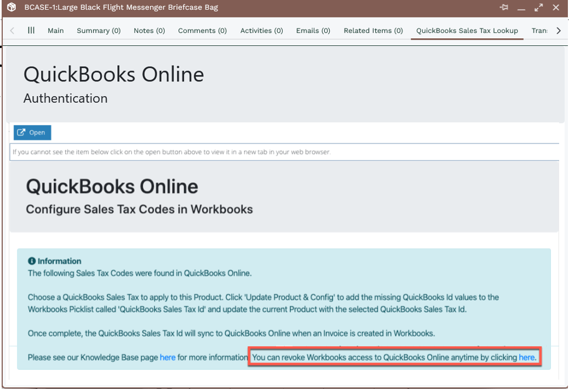The height and width of the screenshot is (389, 569).
Task: Select the Comments (0) tab
Action: coord(202,31)
